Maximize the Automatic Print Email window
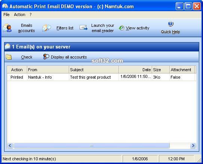The height and width of the screenshot is (164, 203). click(188, 6)
